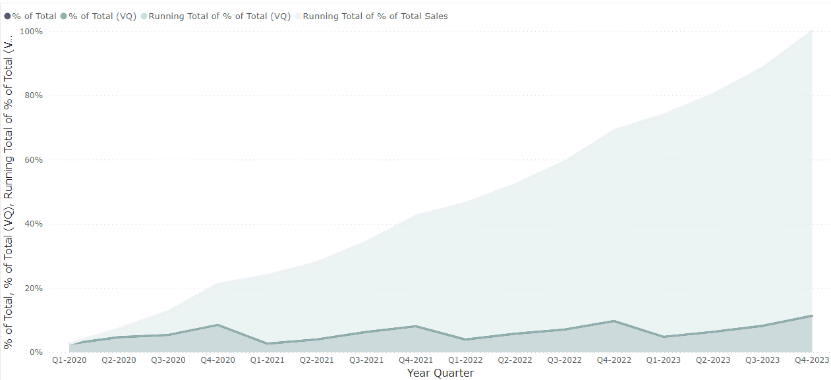Select the Q3-2022 axis label
This screenshot has height=380, width=831.
click(564, 361)
